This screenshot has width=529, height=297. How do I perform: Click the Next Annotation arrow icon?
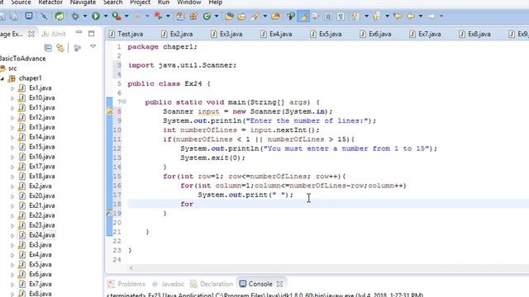[355, 16]
